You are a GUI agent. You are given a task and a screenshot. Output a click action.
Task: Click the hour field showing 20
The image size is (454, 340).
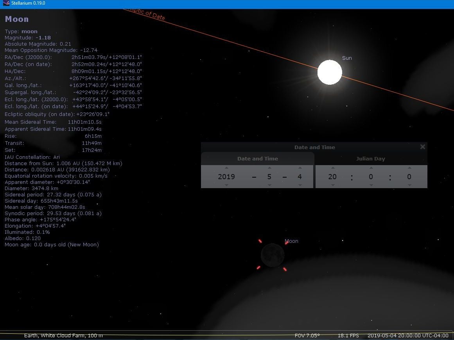point(332,177)
